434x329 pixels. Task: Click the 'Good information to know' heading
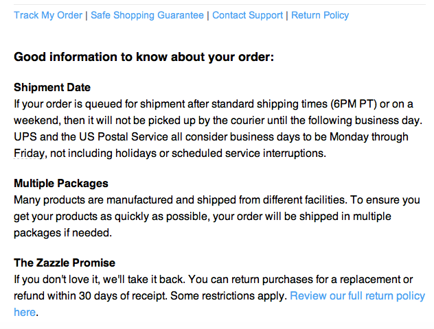[x=144, y=57]
